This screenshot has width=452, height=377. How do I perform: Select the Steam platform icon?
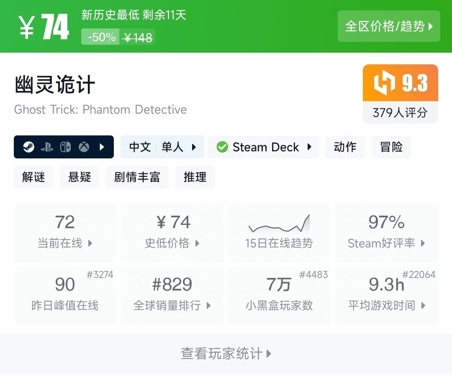pos(28,147)
